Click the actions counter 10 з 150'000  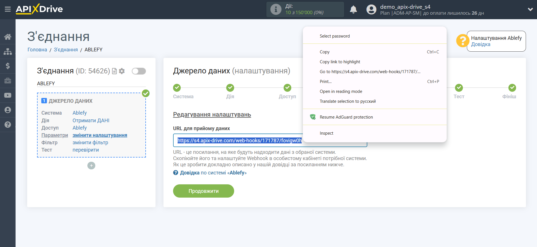tap(304, 13)
